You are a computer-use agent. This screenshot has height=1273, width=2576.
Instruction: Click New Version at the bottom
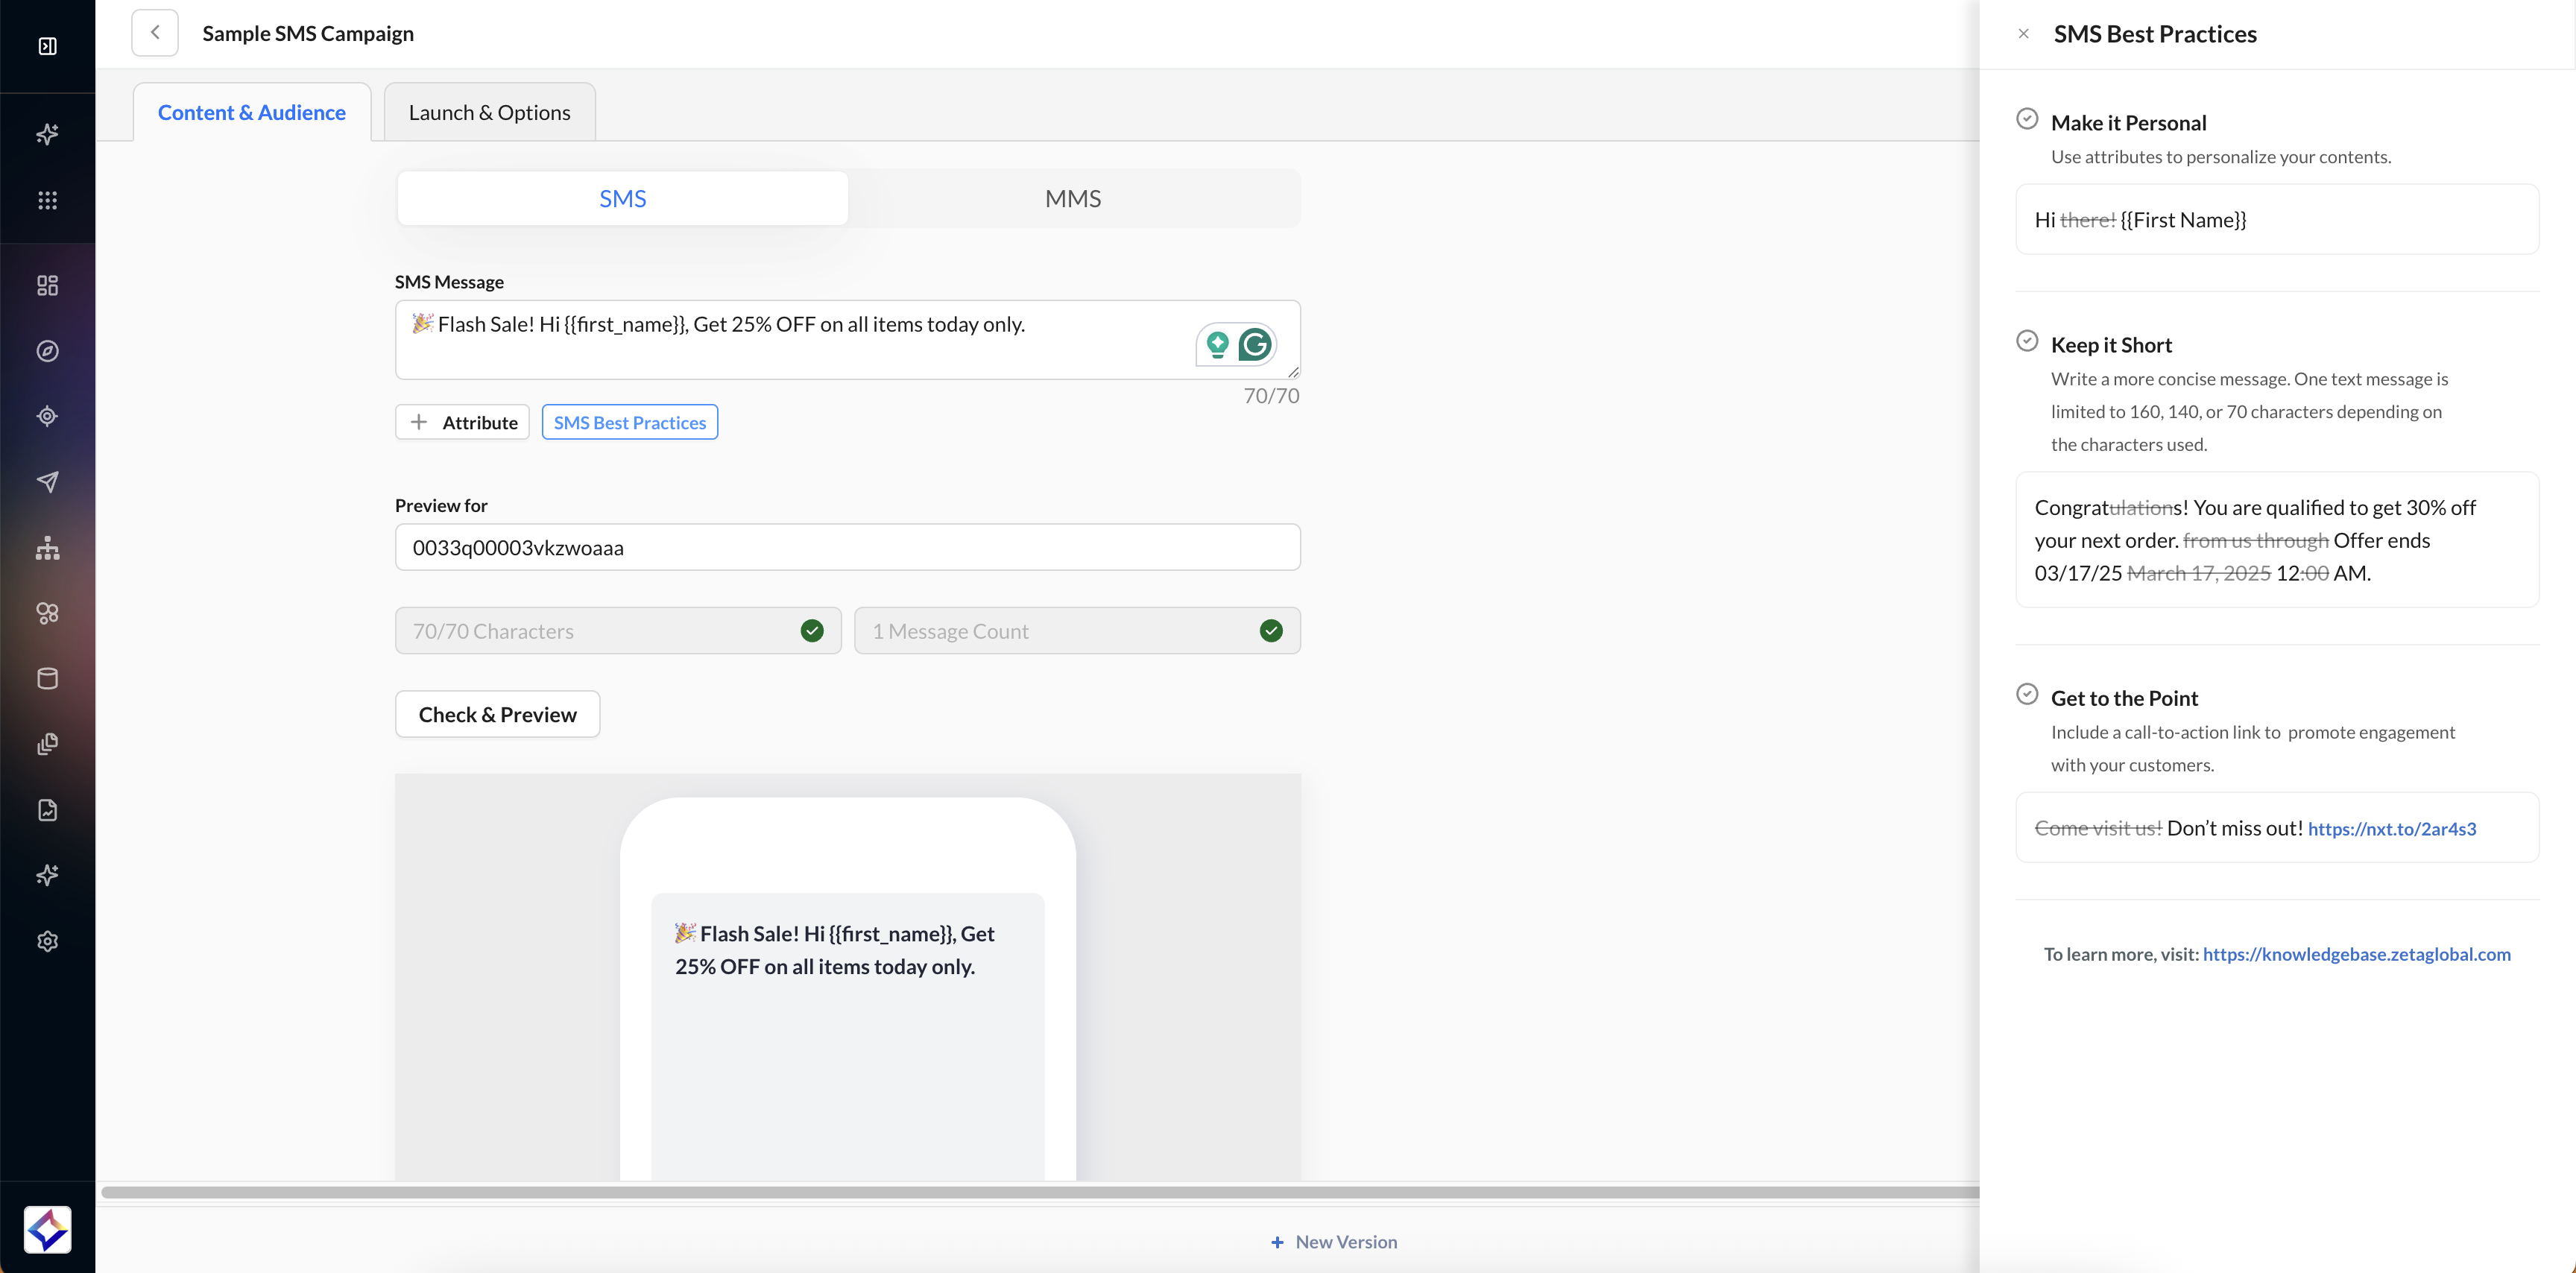pyautogui.click(x=1334, y=1242)
